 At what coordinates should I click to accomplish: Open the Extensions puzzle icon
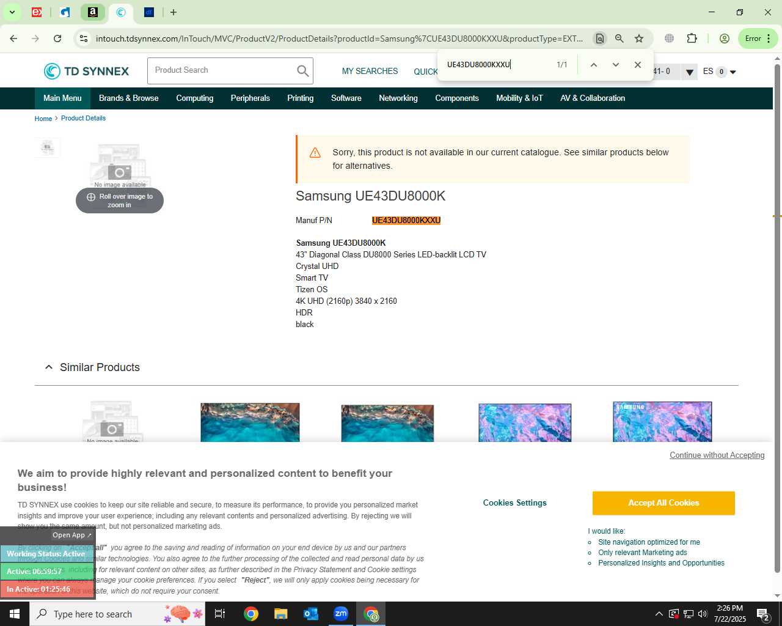pyautogui.click(x=692, y=39)
